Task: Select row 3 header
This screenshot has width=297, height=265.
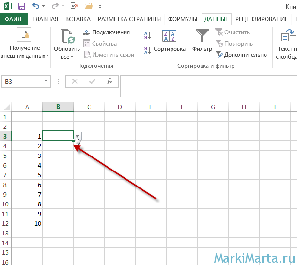Action: 5,136
